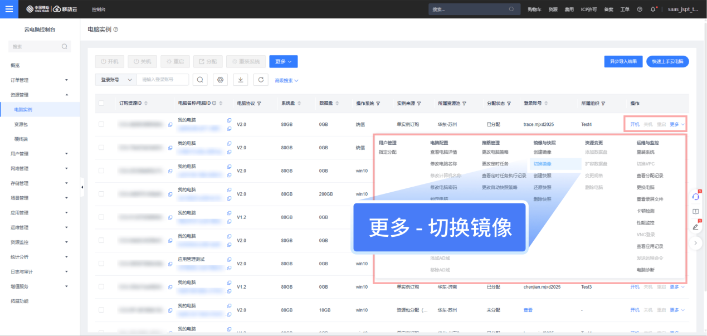Screen dimensions: 707x336
Task: Open the 所属组织 column filter funnel
Action: point(603,104)
